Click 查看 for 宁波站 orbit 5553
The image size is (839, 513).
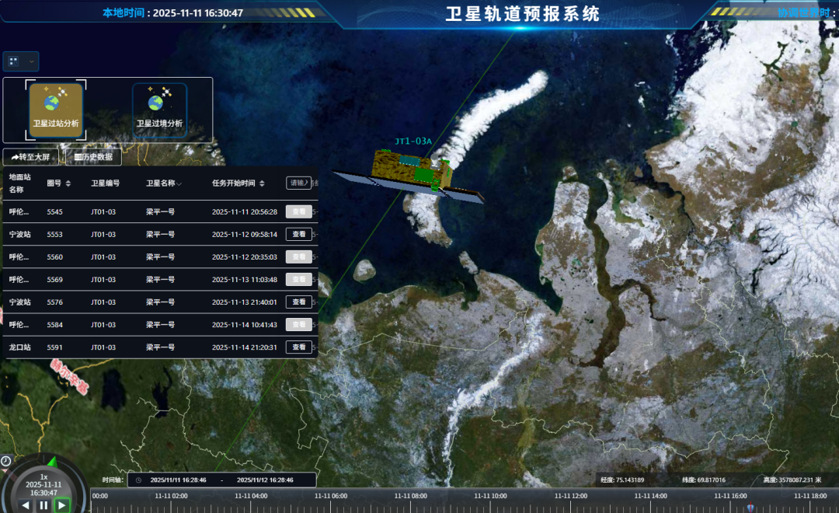(x=299, y=234)
